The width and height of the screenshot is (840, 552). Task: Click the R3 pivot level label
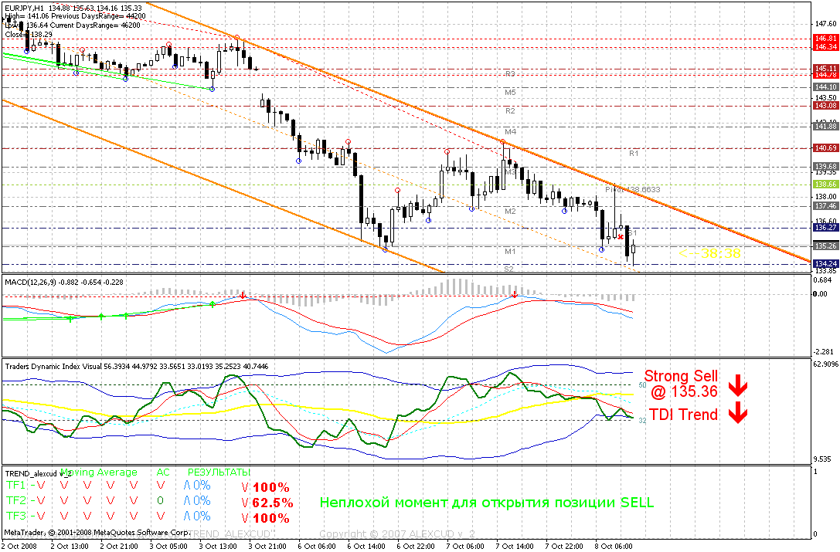(x=510, y=73)
